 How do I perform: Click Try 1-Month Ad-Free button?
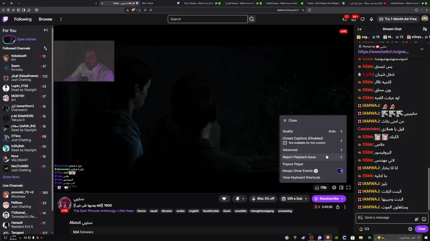[398, 19]
